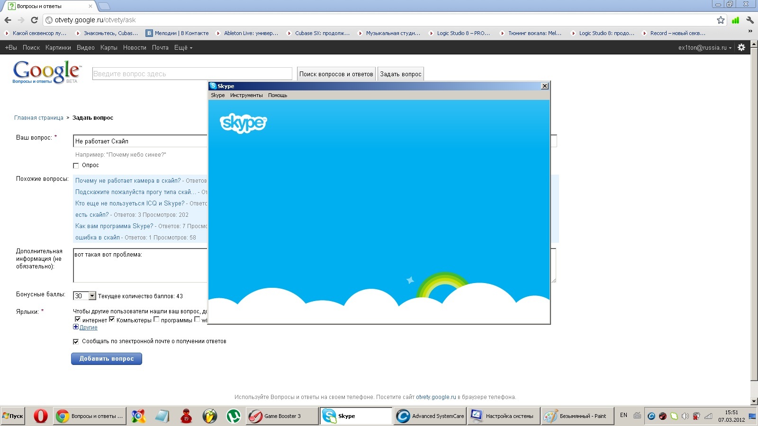
Task: Tick the Опрос checkbox
Action: (x=76, y=166)
